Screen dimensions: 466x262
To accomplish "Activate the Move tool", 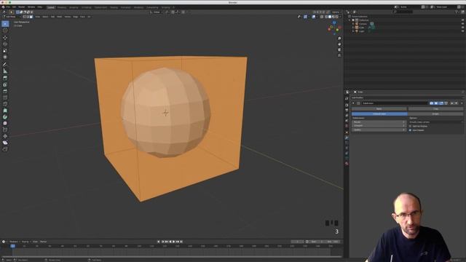I will coord(5,38).
